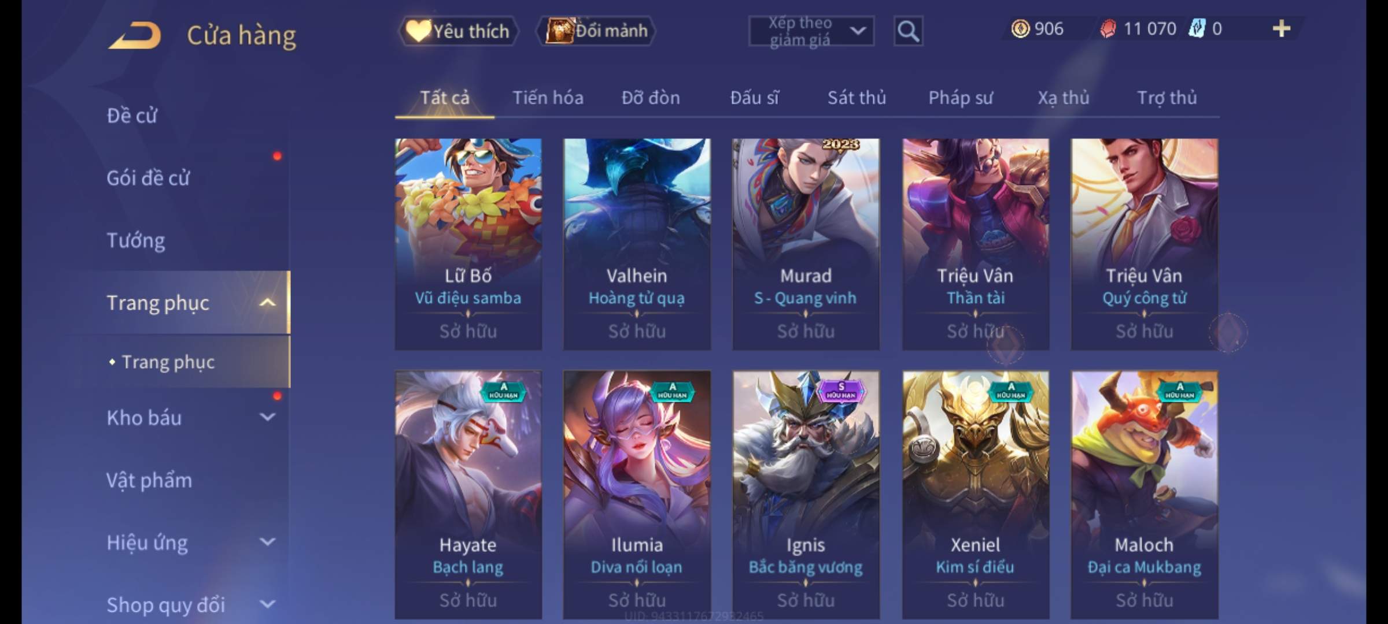Open Đổi mảnh chest exchange
Screen dimensions: 1388x624
coord(596,31)
